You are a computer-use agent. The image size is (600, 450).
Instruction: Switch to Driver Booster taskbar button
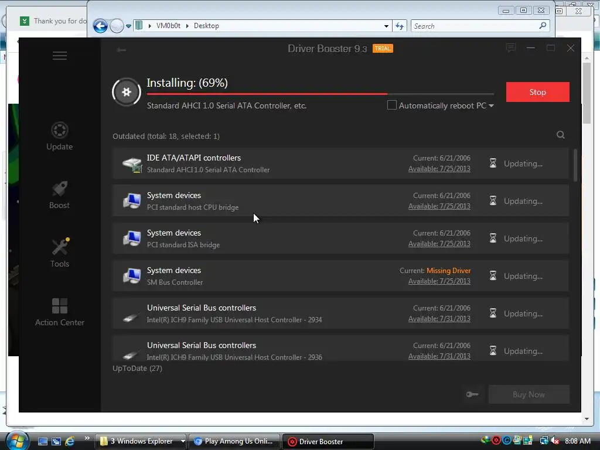328,442
